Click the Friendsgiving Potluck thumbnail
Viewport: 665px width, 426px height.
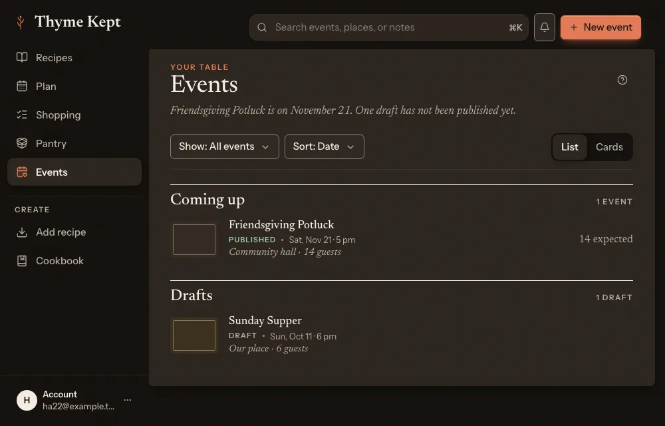(194, 240)
